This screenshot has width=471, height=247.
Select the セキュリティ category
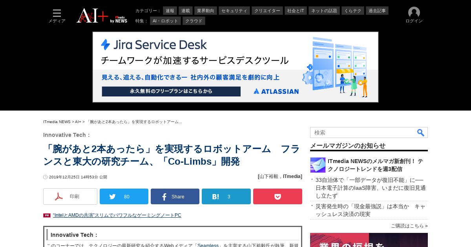pos(234,11)
